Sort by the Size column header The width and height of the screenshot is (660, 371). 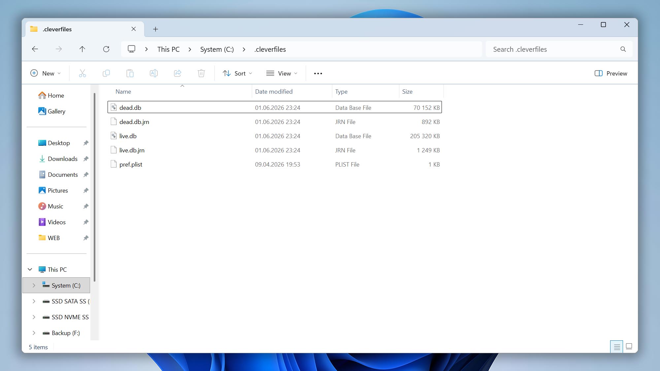(x=421, y=91)
